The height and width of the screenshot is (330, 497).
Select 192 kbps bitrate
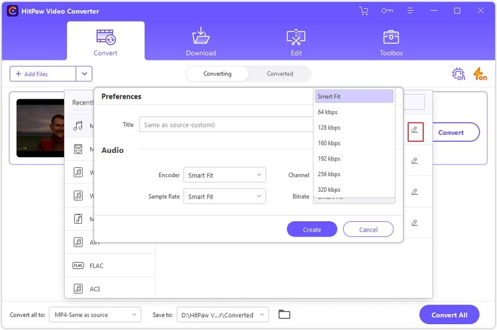(x=354, y=159)
